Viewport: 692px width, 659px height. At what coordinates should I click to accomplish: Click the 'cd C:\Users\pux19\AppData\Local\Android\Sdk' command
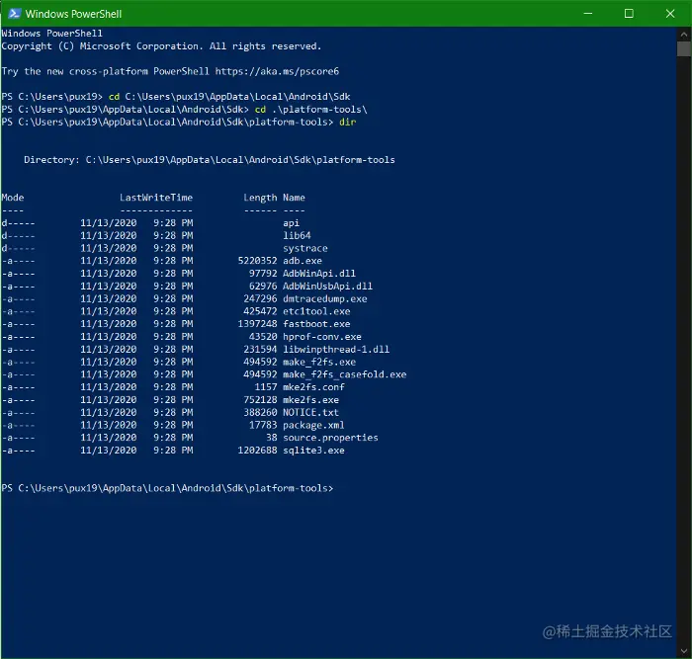pyautogui.click(x=229, y=97)
